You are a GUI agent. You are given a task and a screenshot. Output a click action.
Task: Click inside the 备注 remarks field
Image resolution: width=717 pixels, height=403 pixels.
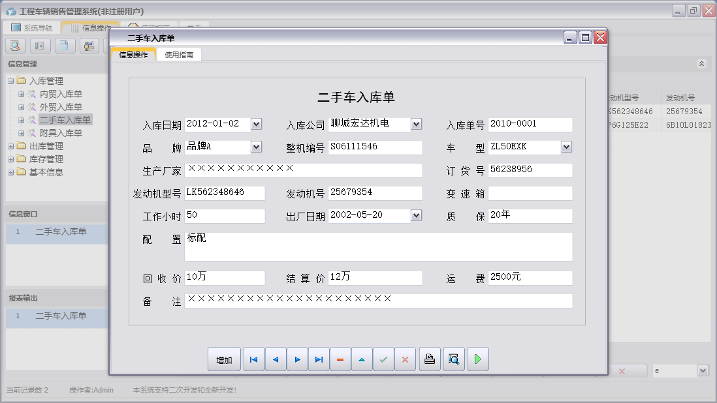pyautogui.click(x=379, y=301)
